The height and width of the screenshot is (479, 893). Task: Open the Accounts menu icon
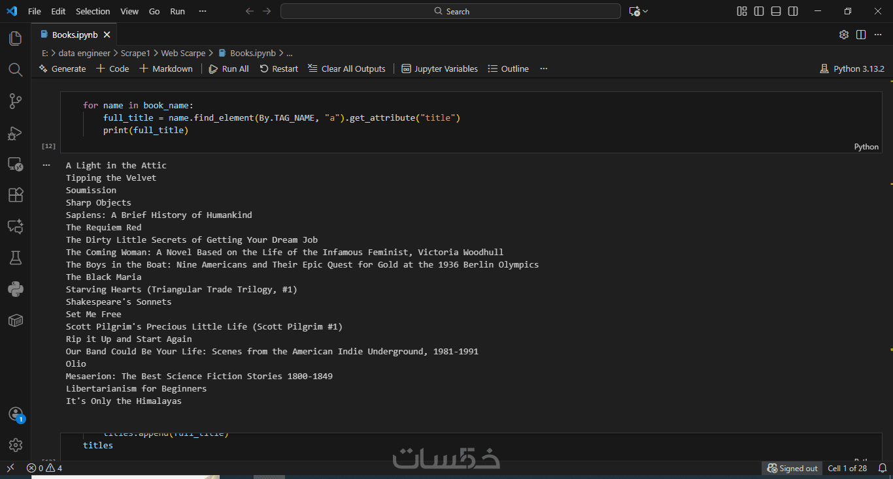point(15,414)
